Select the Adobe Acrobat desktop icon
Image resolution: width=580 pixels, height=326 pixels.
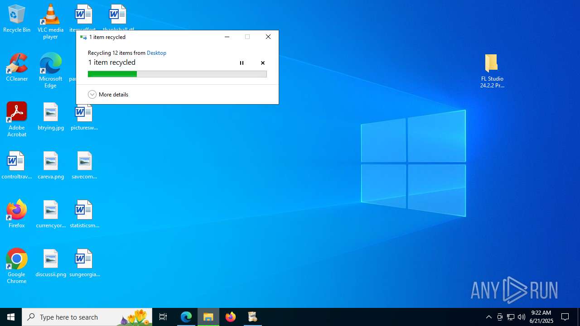point(17,120)
